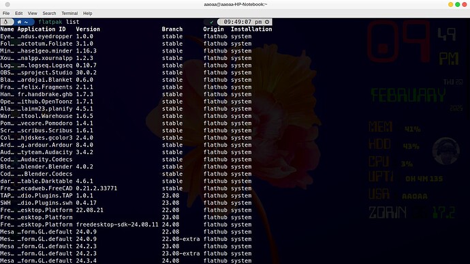Click version 0.21.2.33771 in the FreeCAD row
The height and width of the screenshot is (264, 470).
pos(97,188)
